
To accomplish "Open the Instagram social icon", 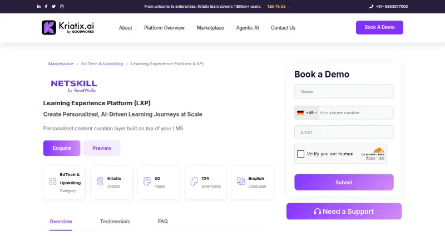I will (62, 6).
